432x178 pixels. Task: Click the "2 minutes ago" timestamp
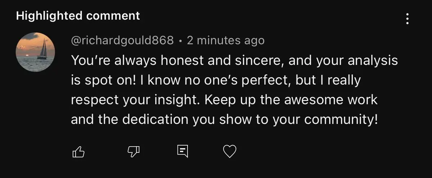pyautogui.click(x=226, y=41)
